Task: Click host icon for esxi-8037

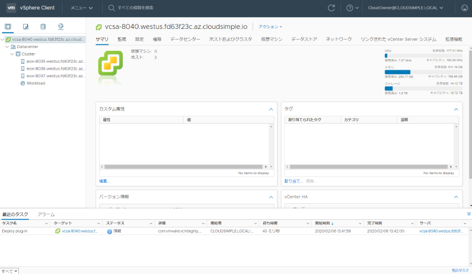Action: tap(22, 76)
